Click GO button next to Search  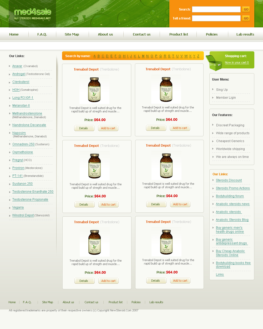click(246, 9)
